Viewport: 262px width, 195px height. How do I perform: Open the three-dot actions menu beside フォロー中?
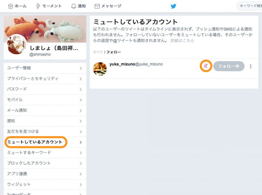click(250, 66)
